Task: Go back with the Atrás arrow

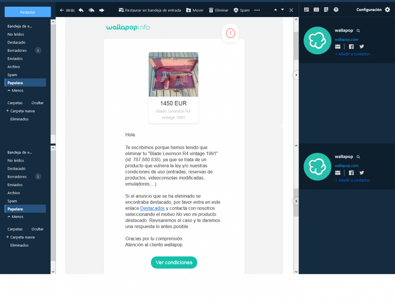Action: (67, 10)
